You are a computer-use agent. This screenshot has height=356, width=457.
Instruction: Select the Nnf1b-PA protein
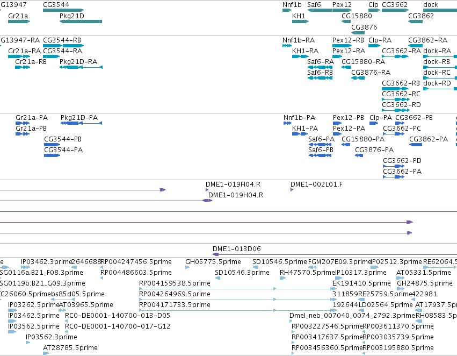(288, 123)
